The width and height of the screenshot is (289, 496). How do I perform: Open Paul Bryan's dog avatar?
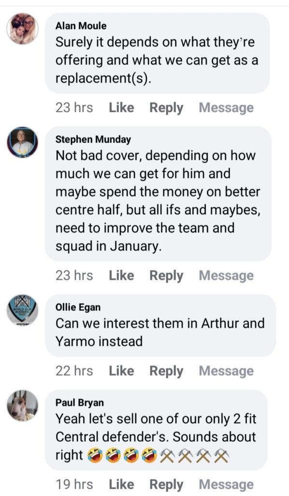pos(22,405)
